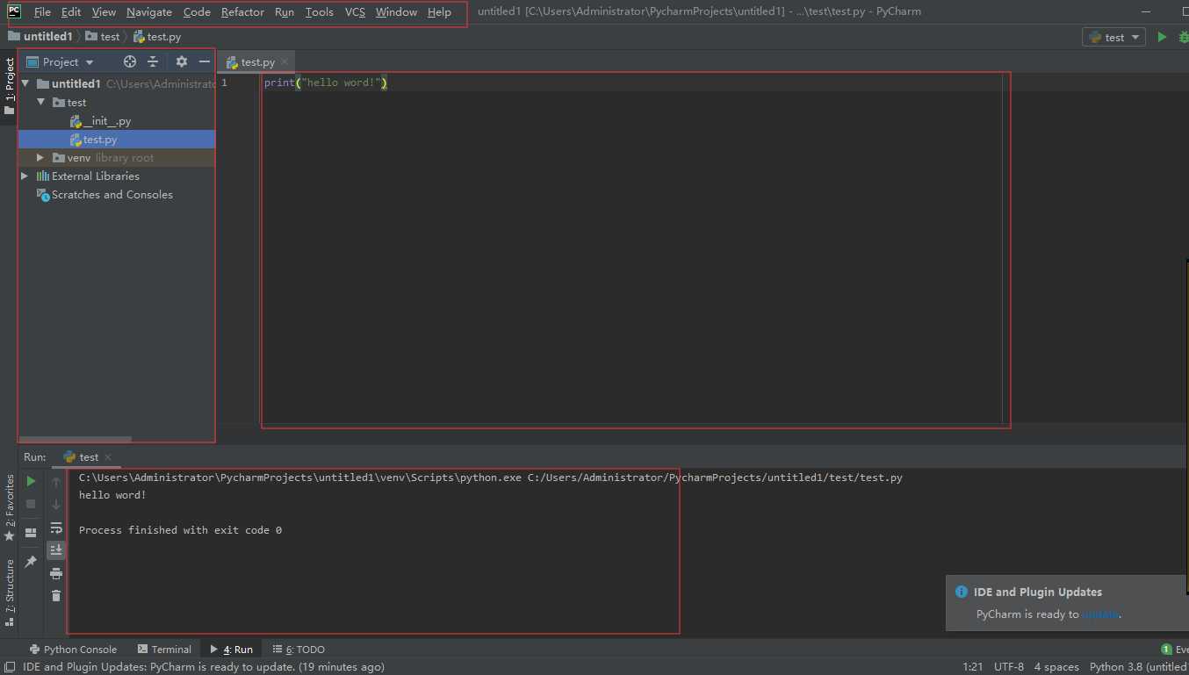The image size is (1189, 675).
Task: Click the tool window quick-access icon in status bar
Action: point(9,667)
